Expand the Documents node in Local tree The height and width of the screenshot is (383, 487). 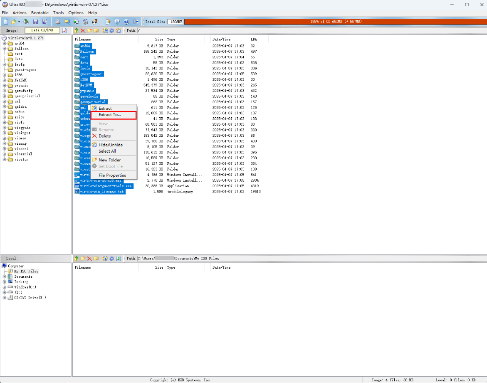4,277
